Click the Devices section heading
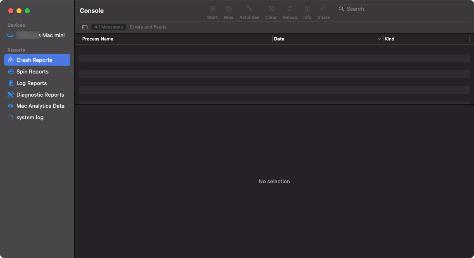This screenshot has height=258, width=474. pyautogui.click(x=17, y=25)
